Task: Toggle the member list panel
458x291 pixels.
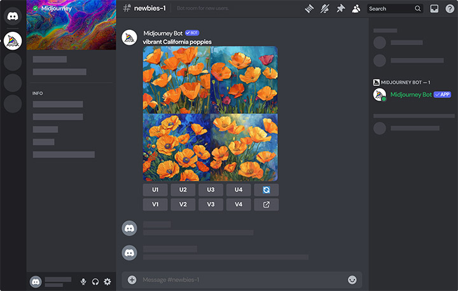Action: coord(356,8)
